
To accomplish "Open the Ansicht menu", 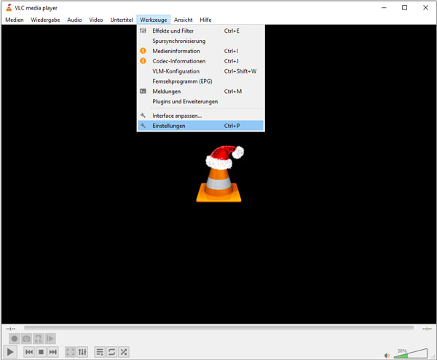I will [184, 20].
